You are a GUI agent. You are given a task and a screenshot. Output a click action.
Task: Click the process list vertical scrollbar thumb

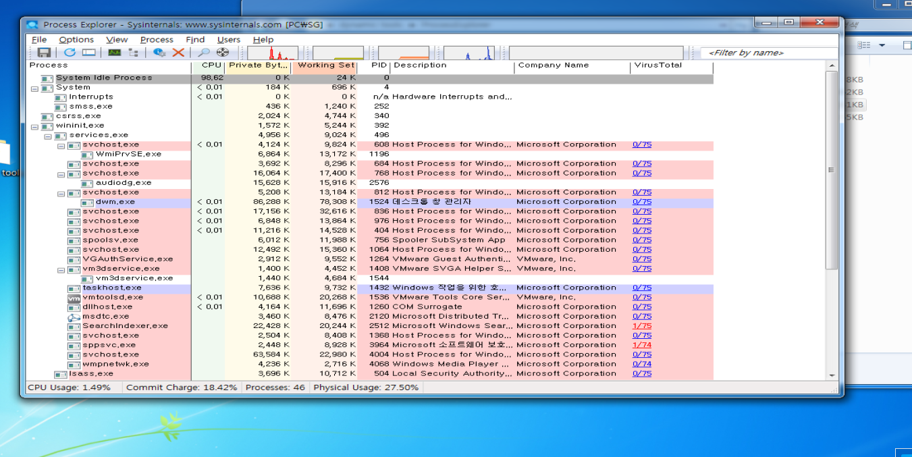coord(832,169)
